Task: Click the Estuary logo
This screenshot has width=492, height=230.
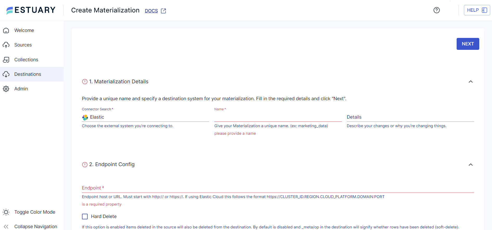Action: click(31, 10)
